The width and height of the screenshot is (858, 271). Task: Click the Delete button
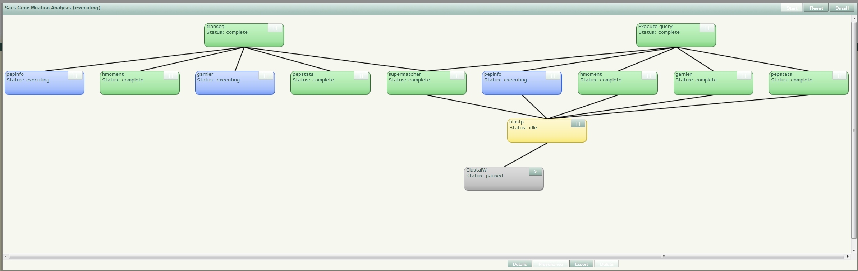point(606,264)
